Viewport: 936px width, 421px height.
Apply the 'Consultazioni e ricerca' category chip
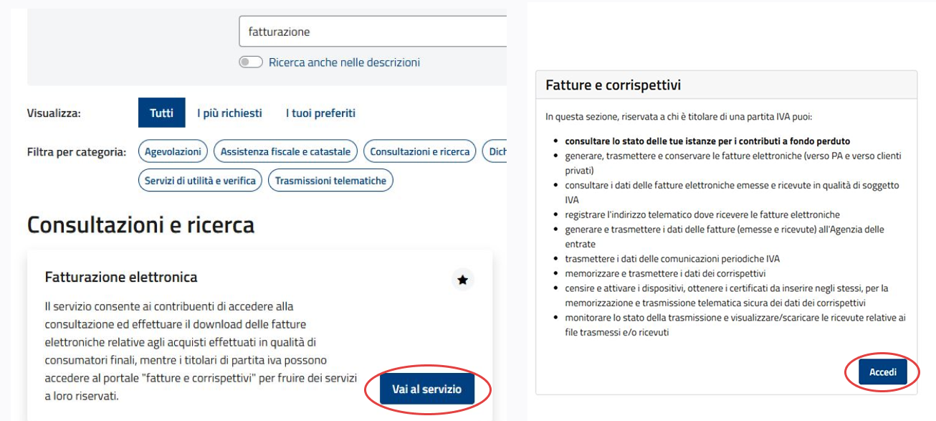[x=419, y=151]
